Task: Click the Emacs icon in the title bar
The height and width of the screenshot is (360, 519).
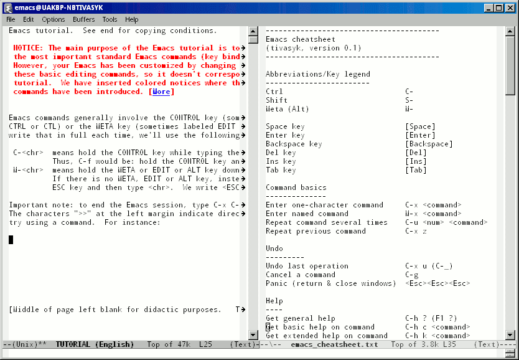Action: [8, 7]
